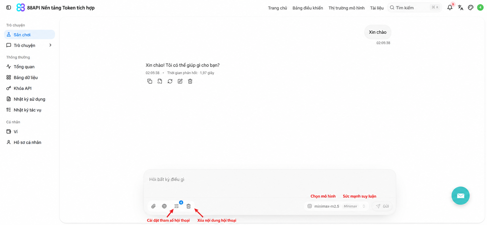Attach a file with paperclip icon

pos(153,206)
